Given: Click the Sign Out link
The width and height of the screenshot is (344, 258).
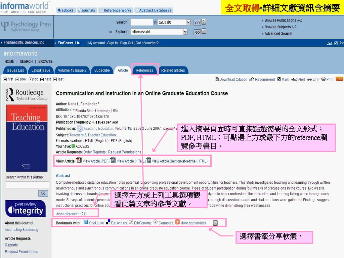Looking at the screenshot, I should [127, 43].
